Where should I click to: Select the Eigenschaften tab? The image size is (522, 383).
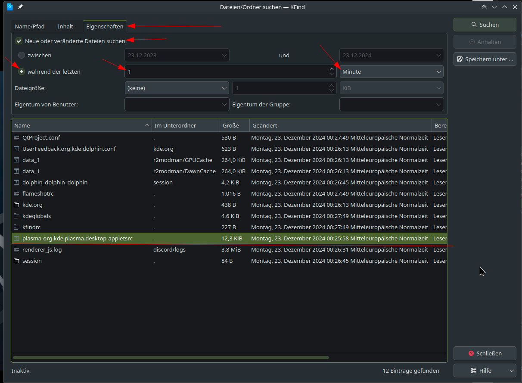pos(105,26)
